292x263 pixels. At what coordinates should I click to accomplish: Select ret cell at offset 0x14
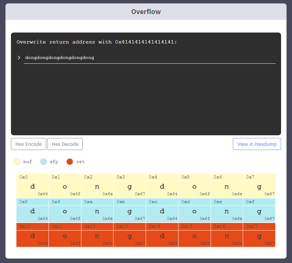point(162,235)
